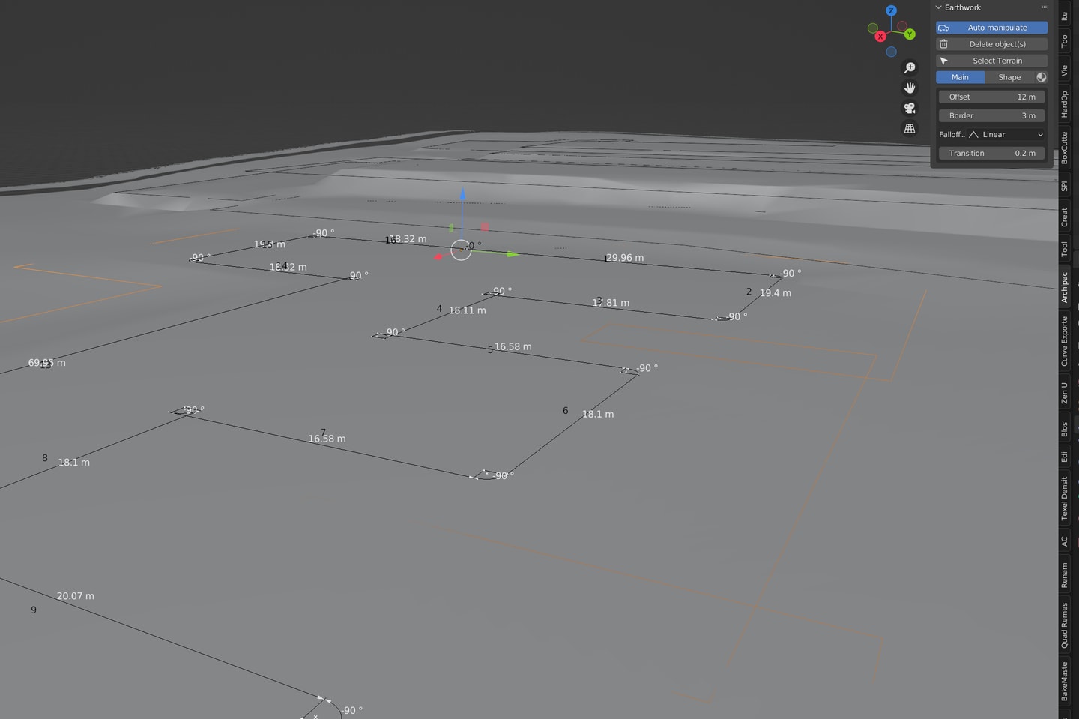Click the 19.4 m dimension label

(x=776, y=292)
